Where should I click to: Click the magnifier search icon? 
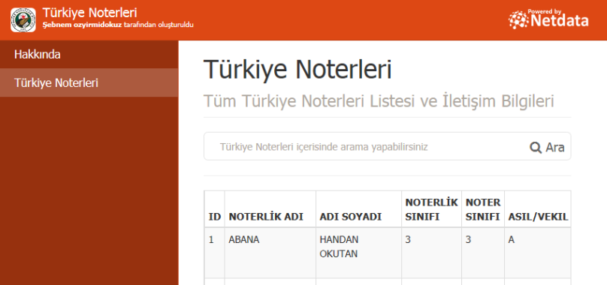[x=536, y=147]
